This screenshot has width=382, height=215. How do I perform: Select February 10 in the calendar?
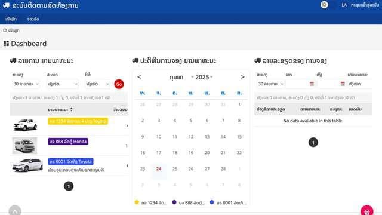click(159, 137)
